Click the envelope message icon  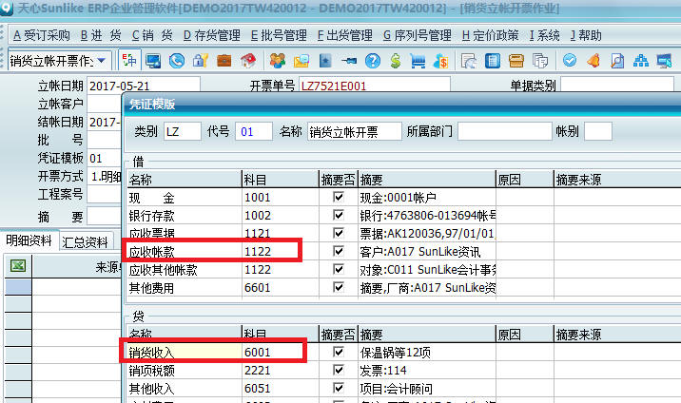302,61
